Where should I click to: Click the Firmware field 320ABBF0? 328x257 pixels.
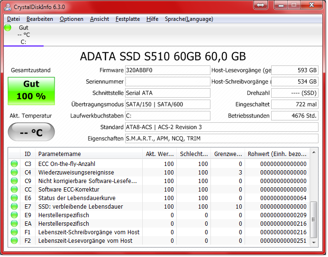point(168,70)
